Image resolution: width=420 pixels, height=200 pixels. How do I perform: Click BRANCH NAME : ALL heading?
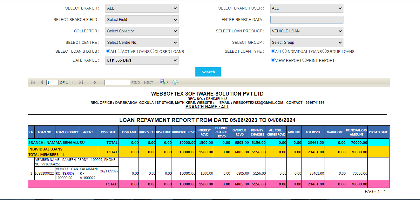point(207,107)
